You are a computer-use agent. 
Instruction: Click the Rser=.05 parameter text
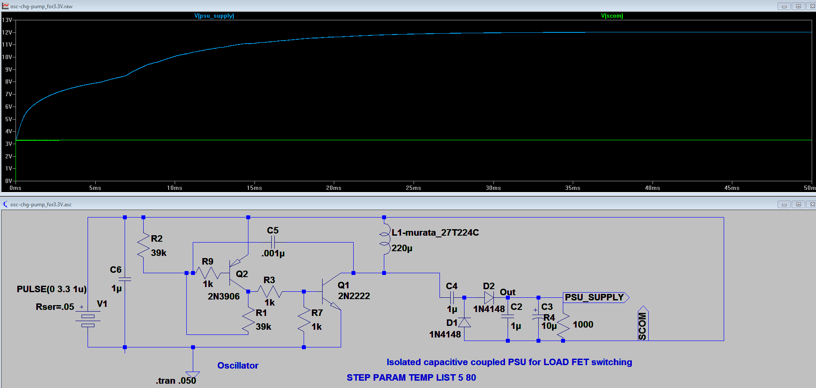coord(55,307)
